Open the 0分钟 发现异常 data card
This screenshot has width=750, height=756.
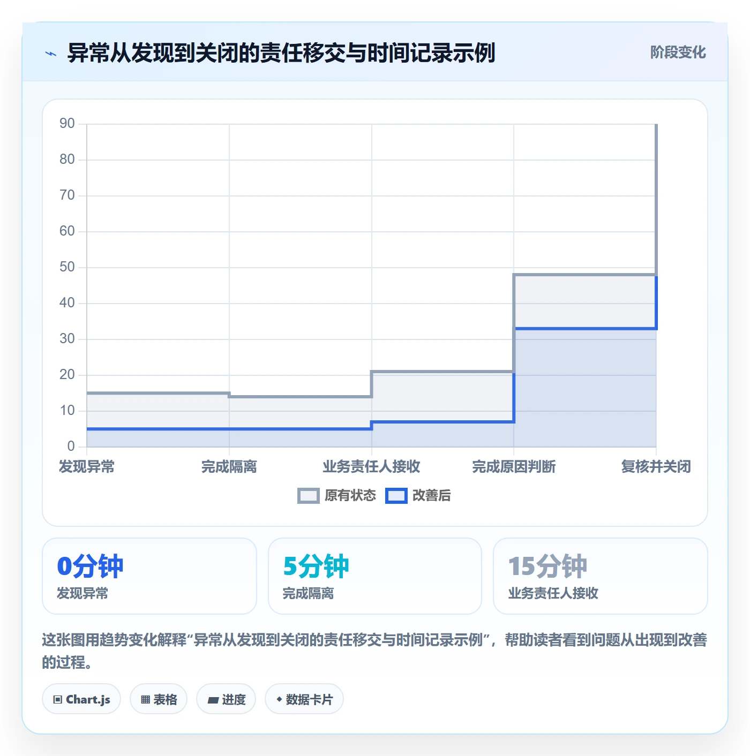click(x=149, y=576)
